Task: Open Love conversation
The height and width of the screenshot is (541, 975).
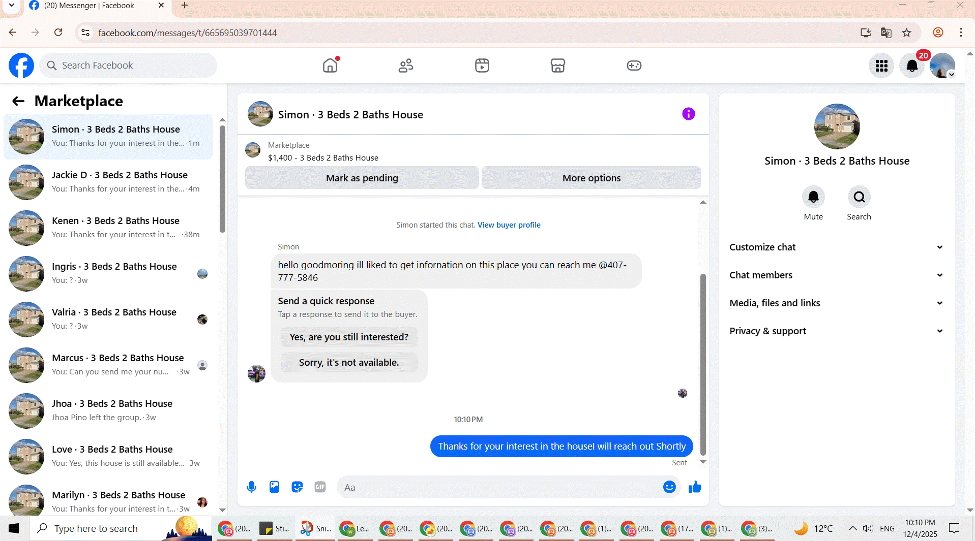Action: pos(108,457)
